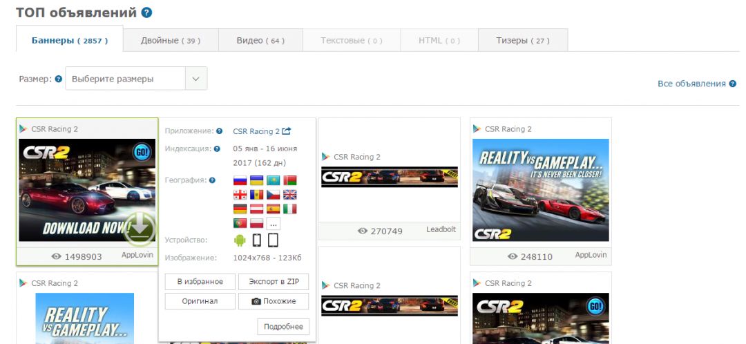Click the help icon next to ТОП объявлений
Viewport: 746px width, 344px height.
pos(146,13)
